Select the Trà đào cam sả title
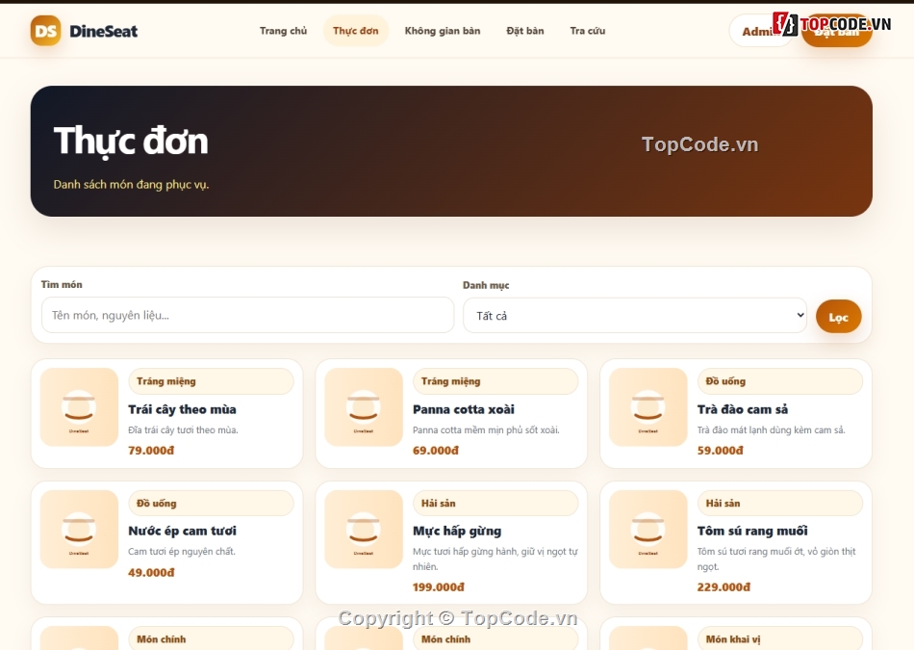 [x=743, y=409]
